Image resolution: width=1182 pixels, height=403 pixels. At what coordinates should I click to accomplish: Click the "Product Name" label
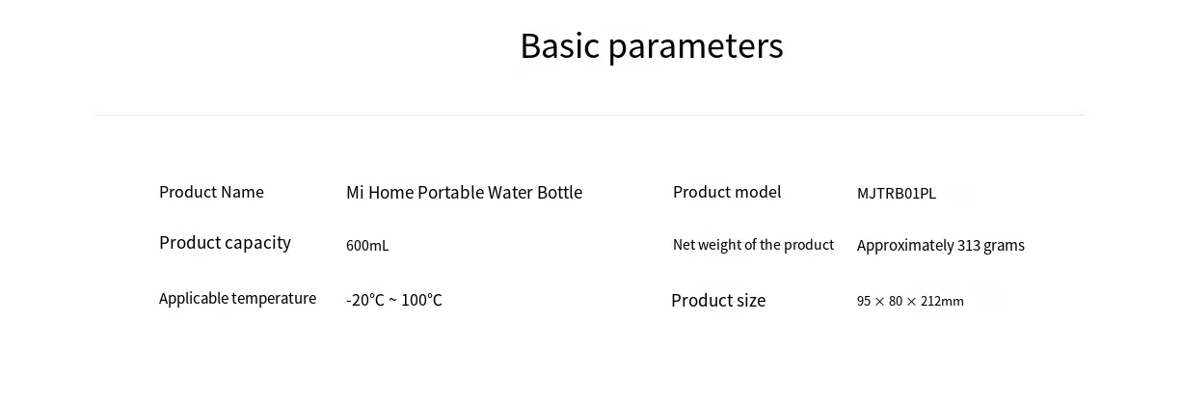point(211,192)
